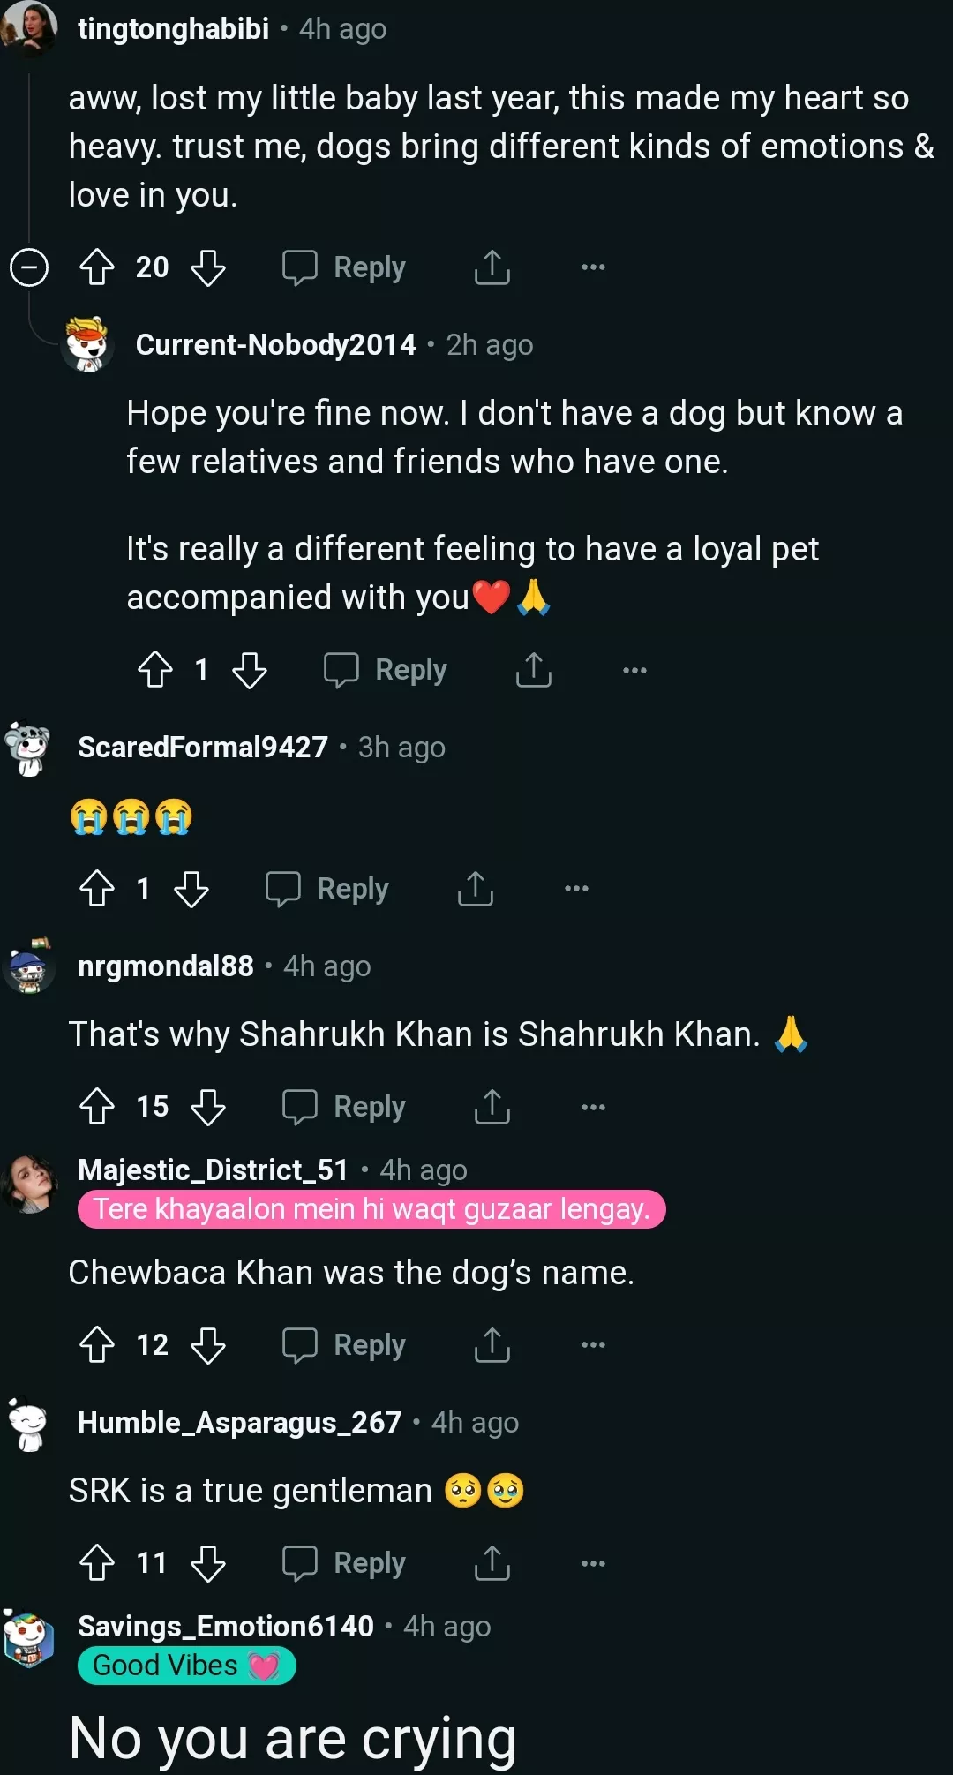Reply to Current-Nobody2014's comment

[x=386, y=670]
